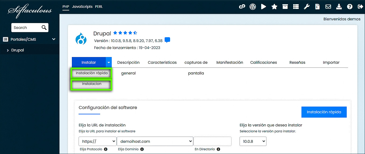The width and height of the screenshot is (365, 154).
Task: Open the demos play icon
Action: 264,7
